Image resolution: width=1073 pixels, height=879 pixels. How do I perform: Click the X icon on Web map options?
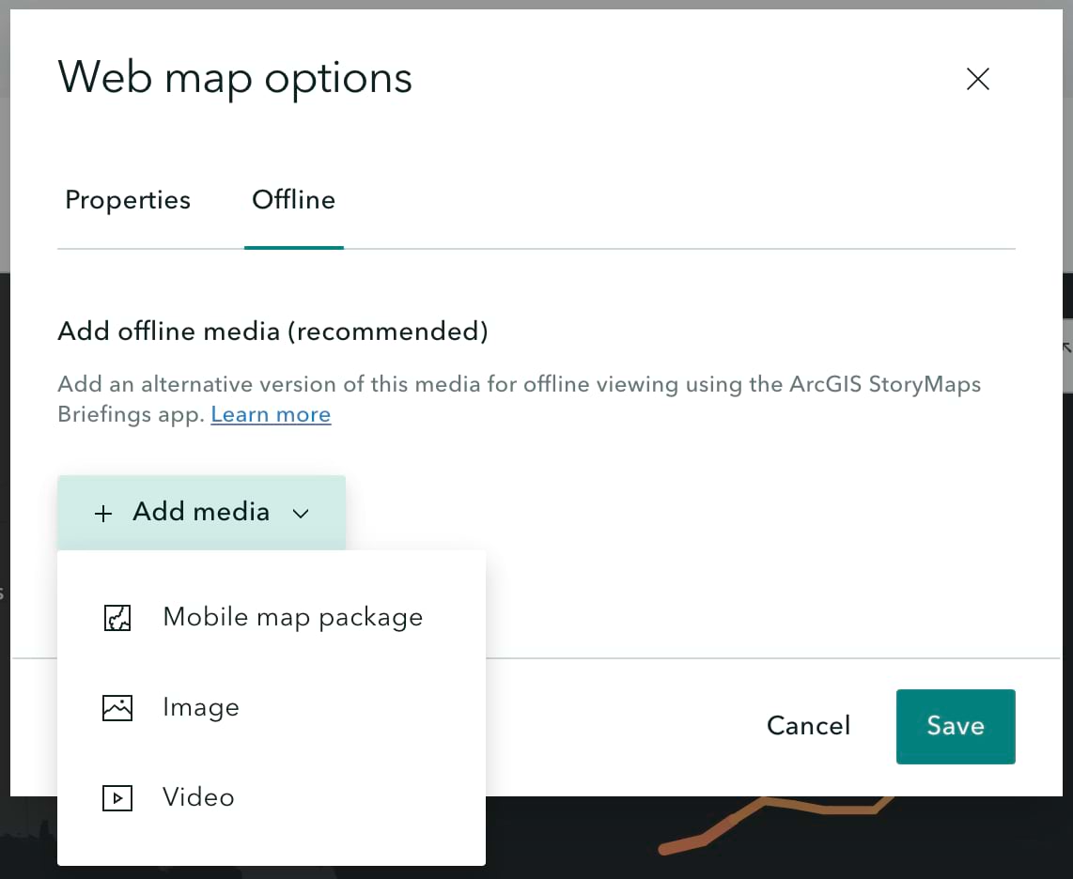[977, 79]
